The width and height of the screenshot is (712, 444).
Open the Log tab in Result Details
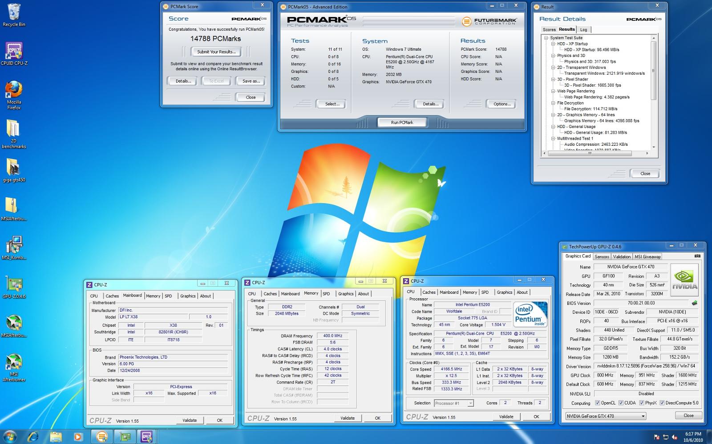(583, 30)
